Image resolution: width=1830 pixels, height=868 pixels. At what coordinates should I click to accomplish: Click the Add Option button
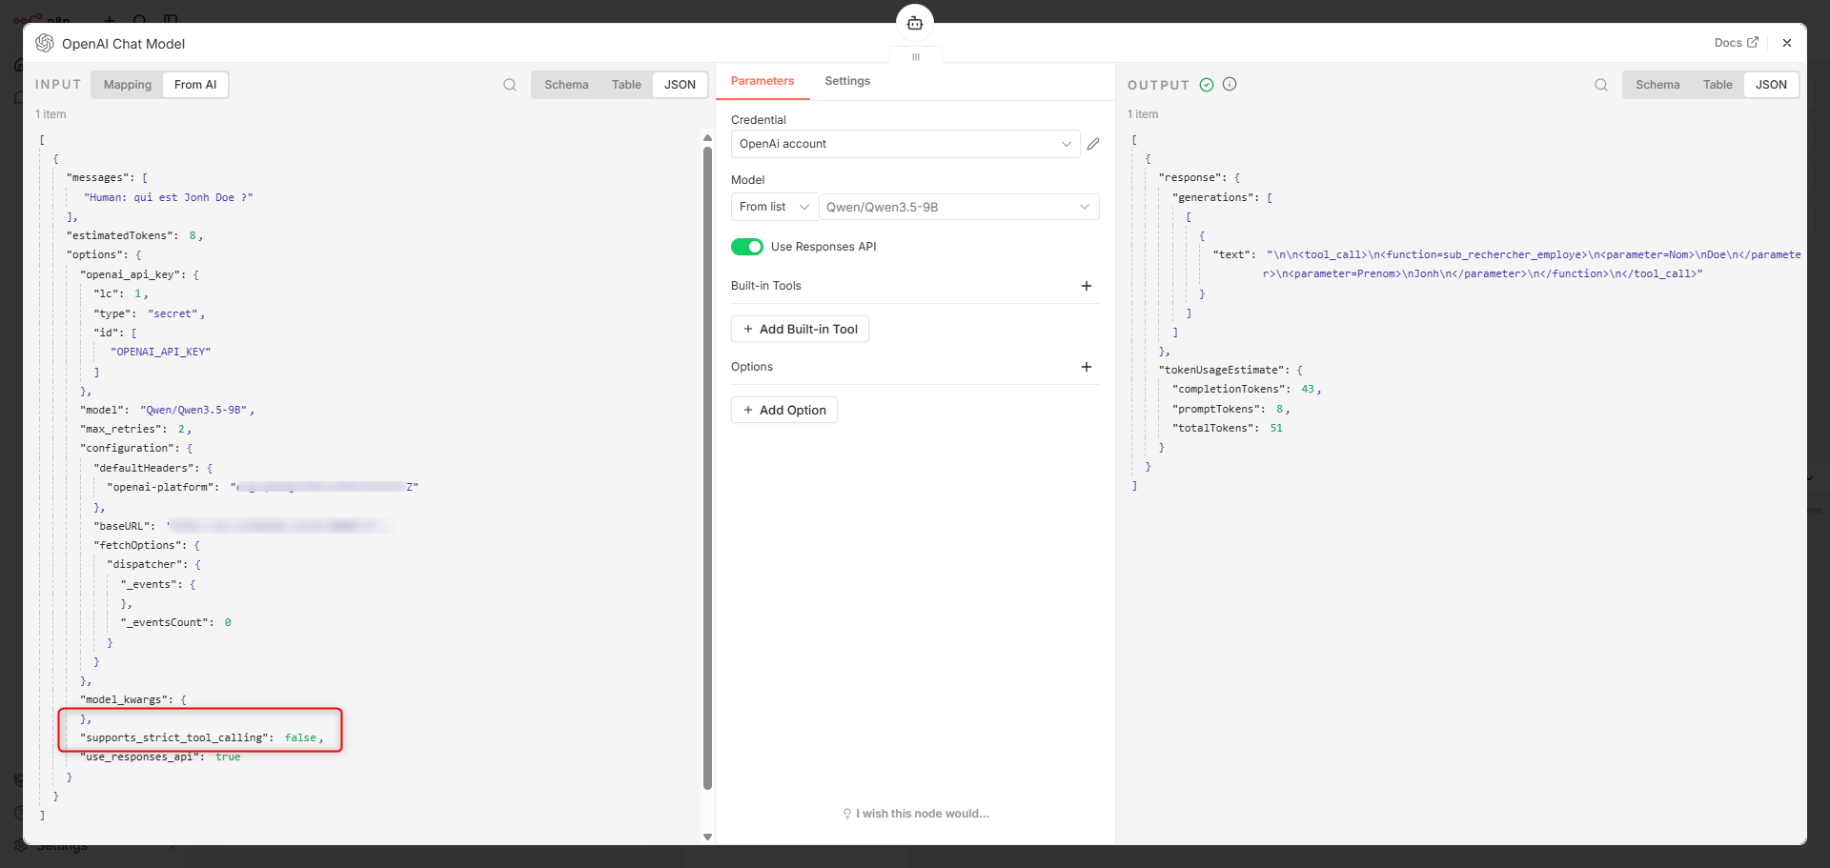pyautogui.click(x=783, y=410)
